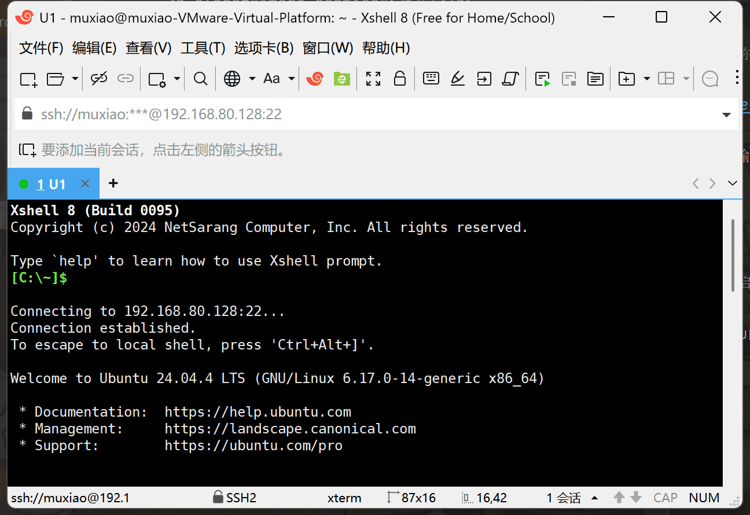Expand the 1 会话 sessions arrow
Image resolution: width=750 pixels, height=515 pixels.
[x=594, y=498]
